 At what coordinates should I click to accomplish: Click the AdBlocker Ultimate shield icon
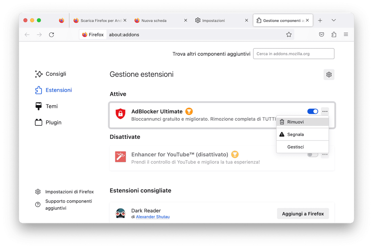pyautogui.click(x=121, y=114)
